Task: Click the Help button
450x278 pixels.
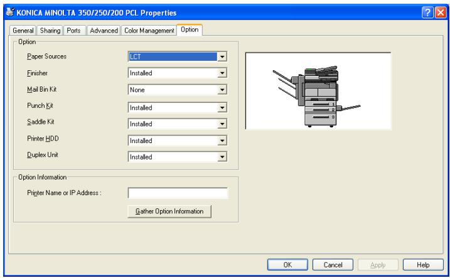Action: [x=423, y=265]
